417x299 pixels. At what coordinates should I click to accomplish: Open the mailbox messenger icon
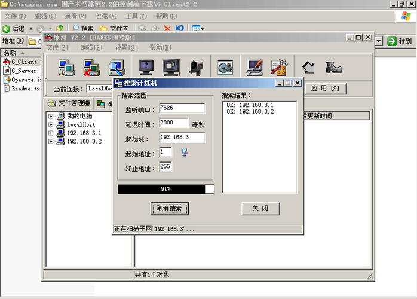point(196,68)
